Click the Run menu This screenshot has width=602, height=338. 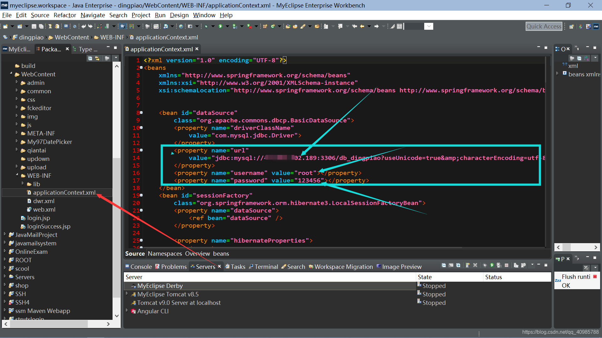(x=159, y=15)
